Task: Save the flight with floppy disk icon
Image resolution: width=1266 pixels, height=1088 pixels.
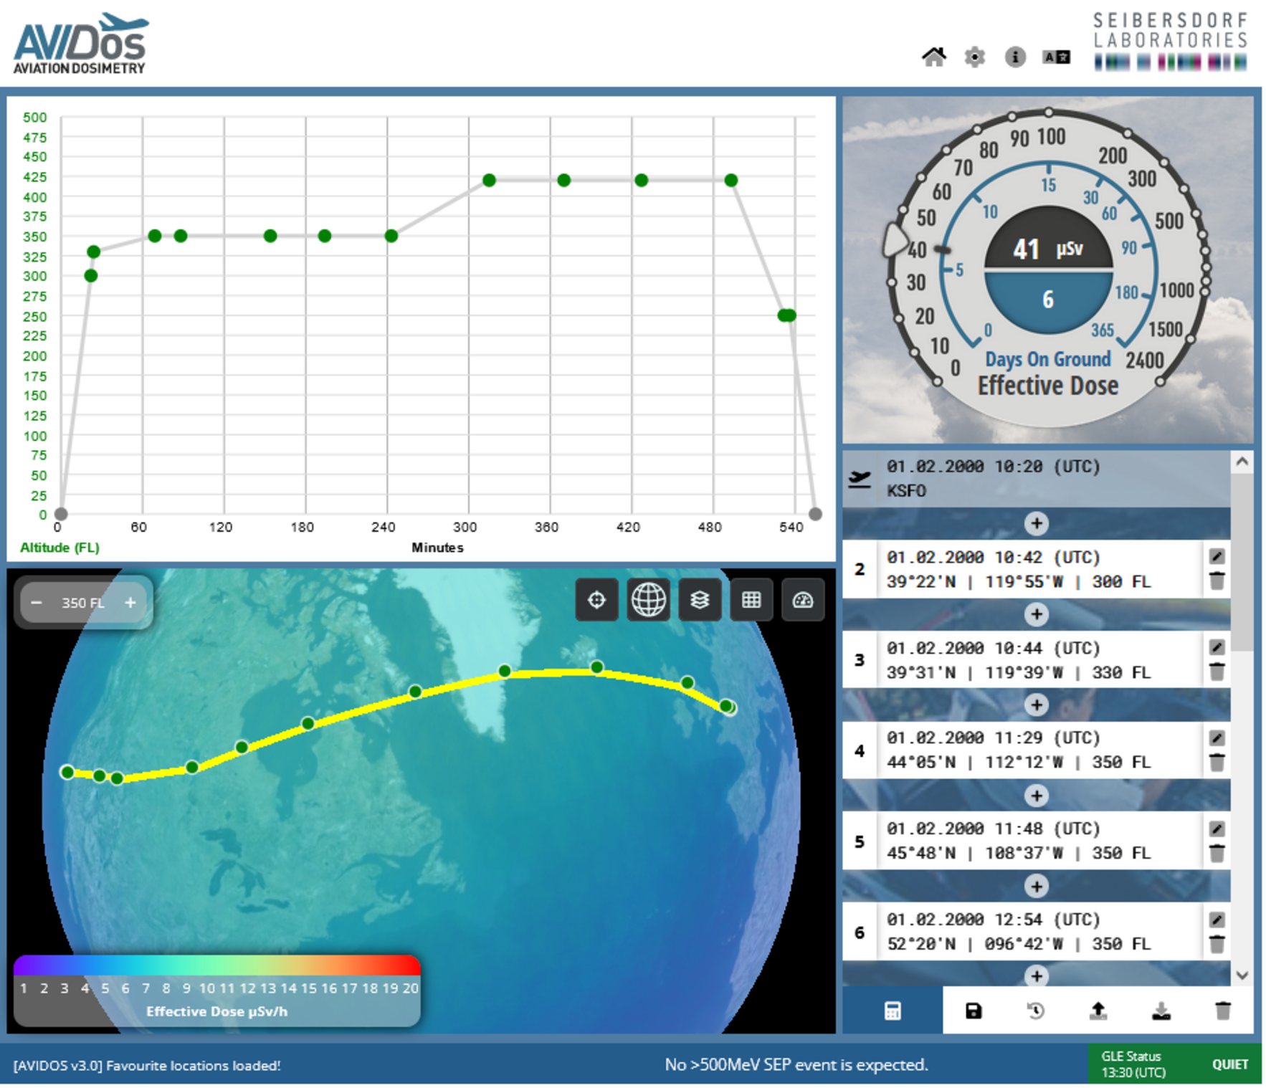Action: pos(973,1011)
